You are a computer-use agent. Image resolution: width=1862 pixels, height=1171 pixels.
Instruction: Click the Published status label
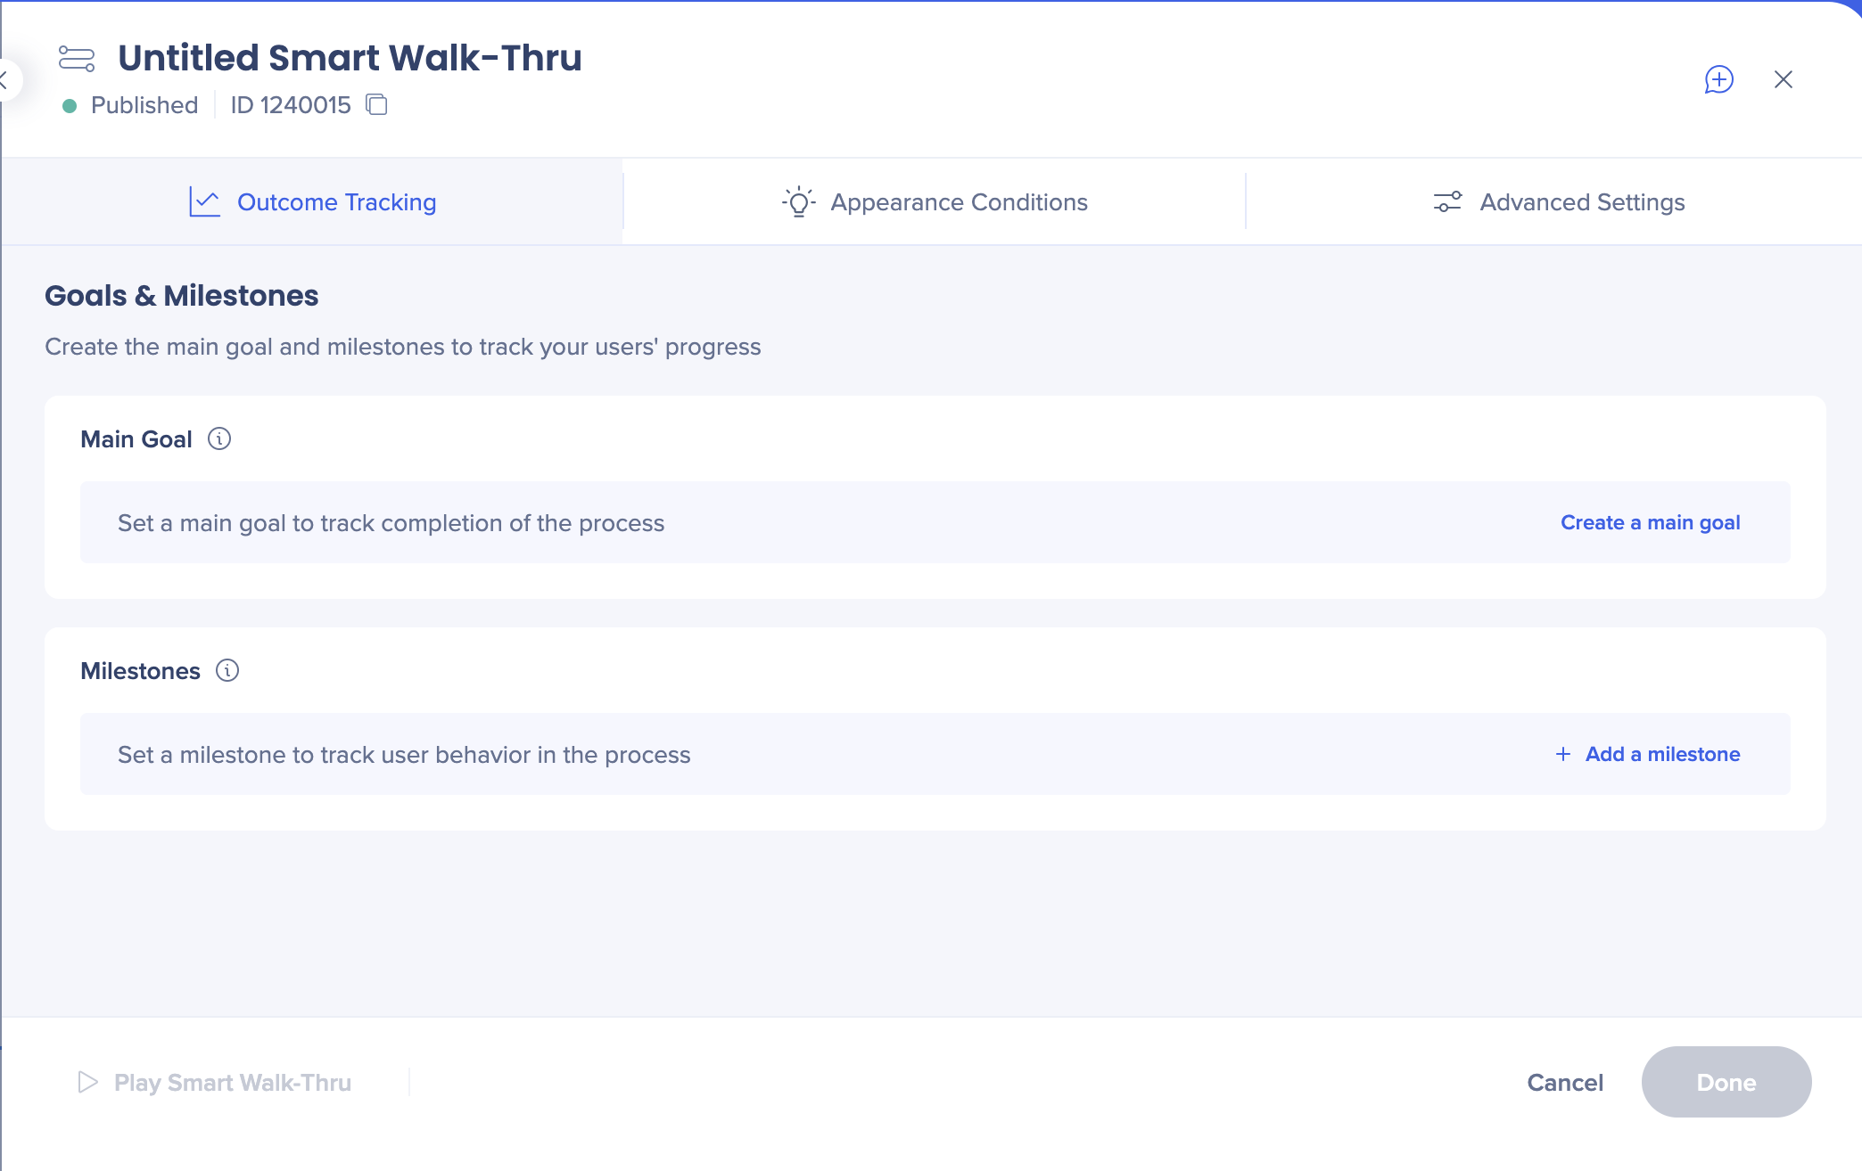144,105
